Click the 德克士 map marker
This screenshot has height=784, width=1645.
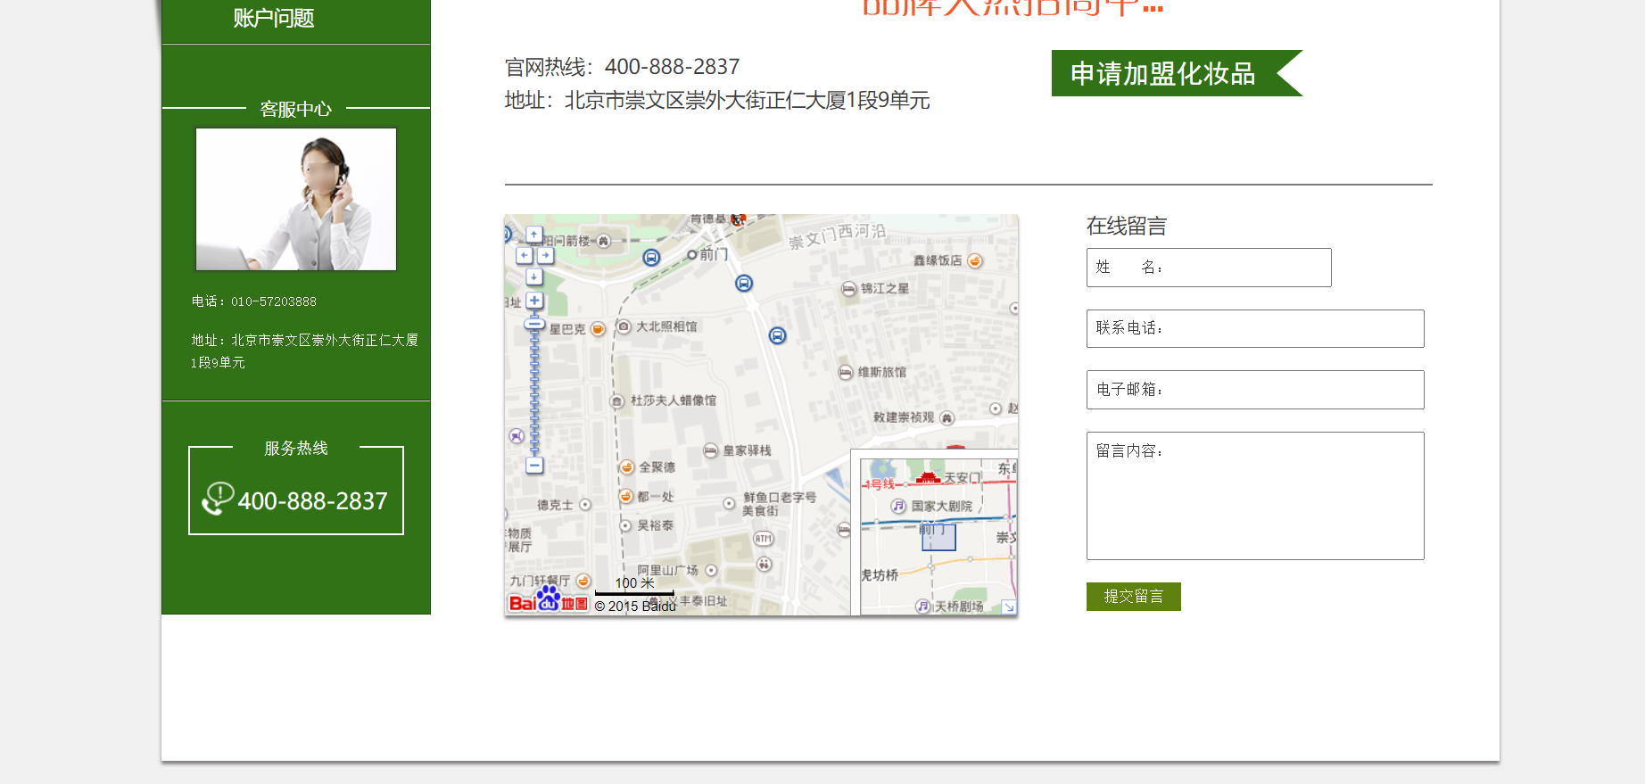click(585, 505)
